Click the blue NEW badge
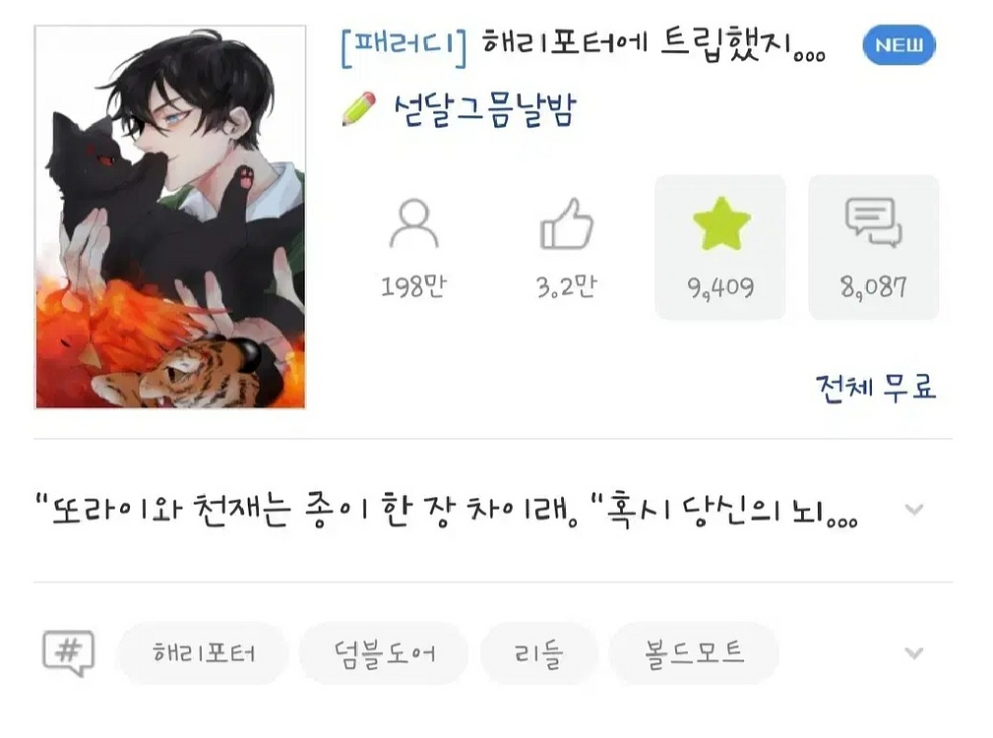Screen dimensions: 993x738 coord(899,45)
